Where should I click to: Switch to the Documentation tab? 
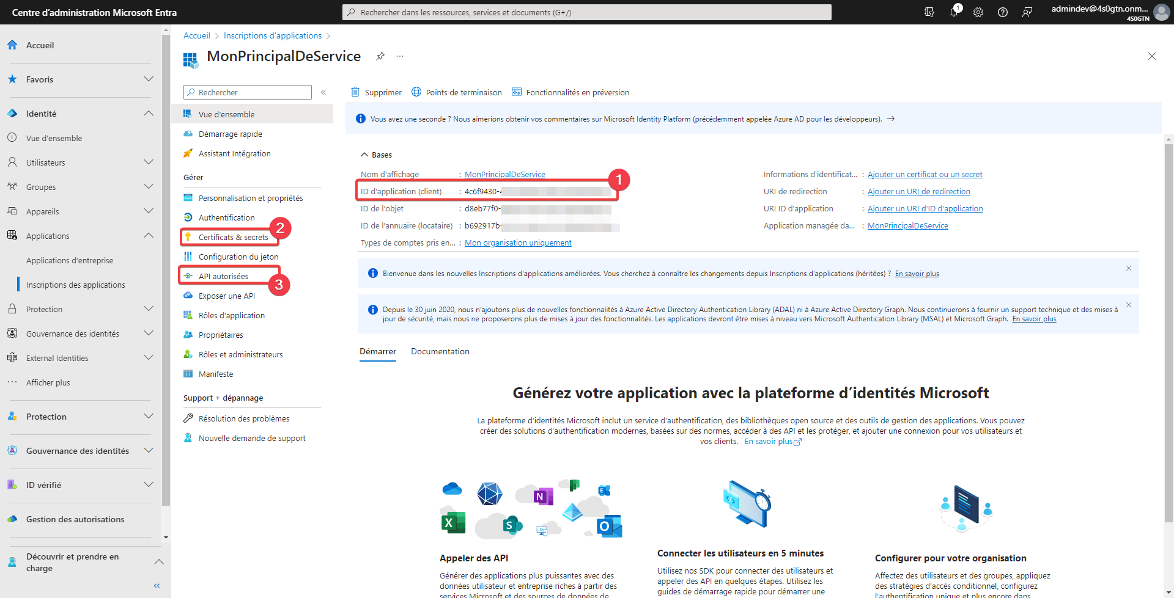coord(440,351)
